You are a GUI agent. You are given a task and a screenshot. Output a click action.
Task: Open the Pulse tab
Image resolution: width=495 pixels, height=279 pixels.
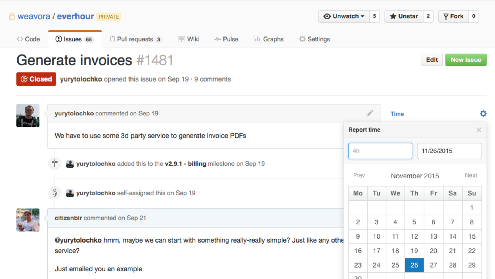coord(226,39)
